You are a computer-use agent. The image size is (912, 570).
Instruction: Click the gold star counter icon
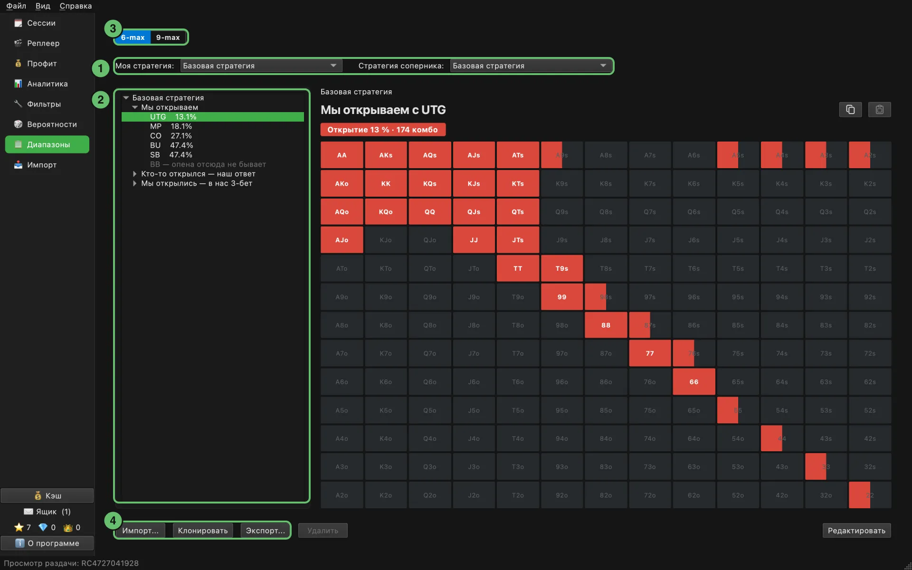pyautogui.click(x=19, y=527)
